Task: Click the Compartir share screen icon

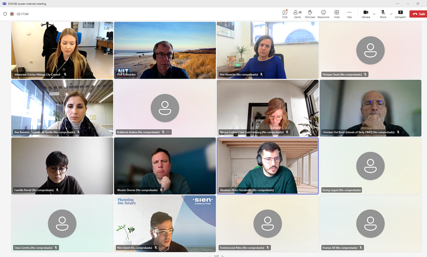Action: 400,14
